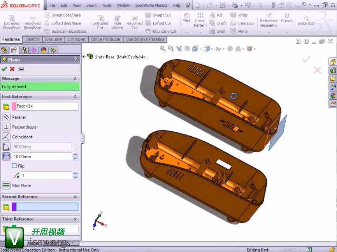Select the Coincident constraint icon
The height and width of the screenshot is (252, 337).
click(6, 137)
